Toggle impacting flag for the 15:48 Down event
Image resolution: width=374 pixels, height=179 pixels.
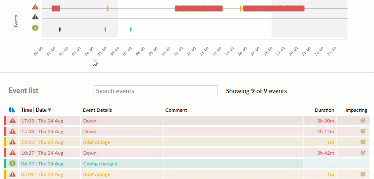point(363,131)
